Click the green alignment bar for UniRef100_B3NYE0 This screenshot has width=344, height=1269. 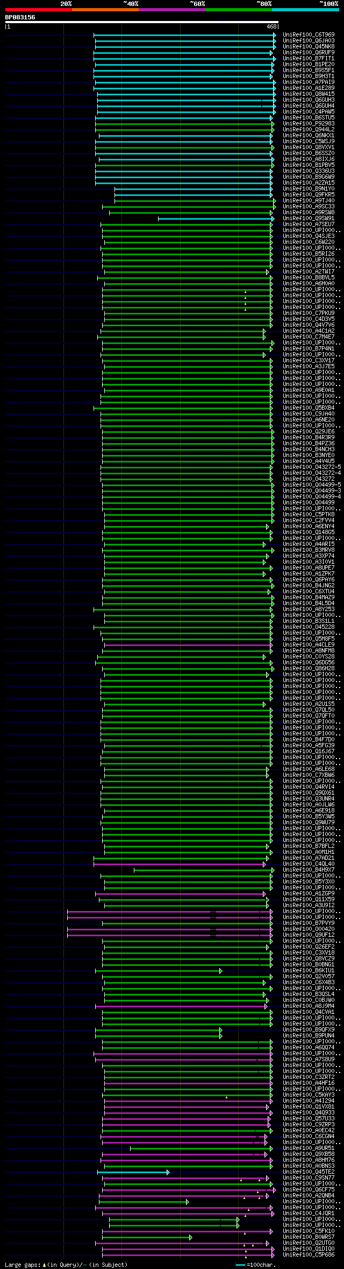(x=187, y=455)
